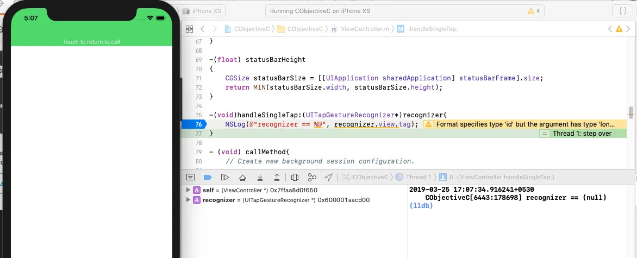Click CObjectiveC folder in jump bar
This screenshot has height=258, width=637.
(x=300, y=29)
